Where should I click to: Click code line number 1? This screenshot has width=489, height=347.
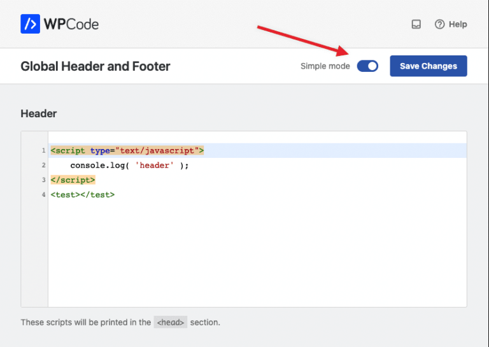tap(44, 151)
